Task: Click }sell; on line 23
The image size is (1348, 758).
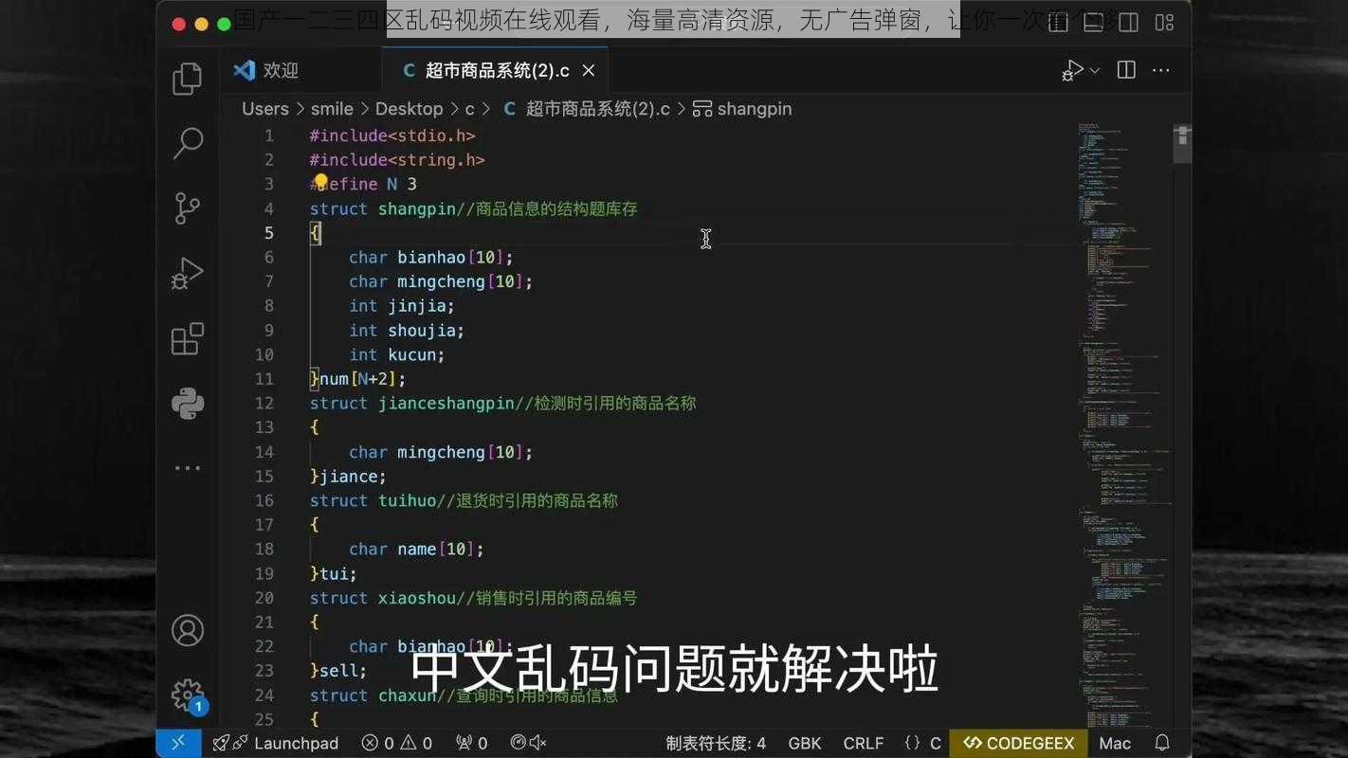Action: coord(337,670)
